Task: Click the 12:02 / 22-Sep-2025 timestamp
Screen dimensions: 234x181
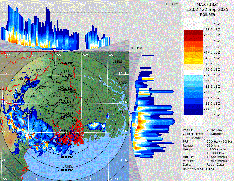Action: [207, 9]
